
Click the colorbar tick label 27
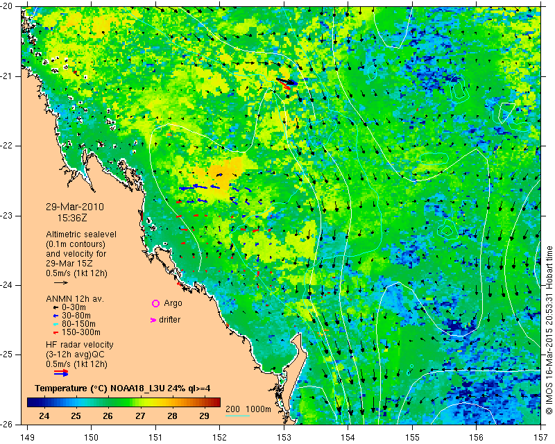[x=140, y=416]
